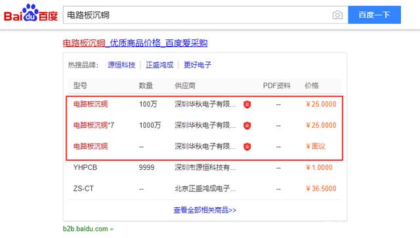Click price ¥25.0000 in 1000万 row
The image size is (420, 238).
tap(321, 125)
